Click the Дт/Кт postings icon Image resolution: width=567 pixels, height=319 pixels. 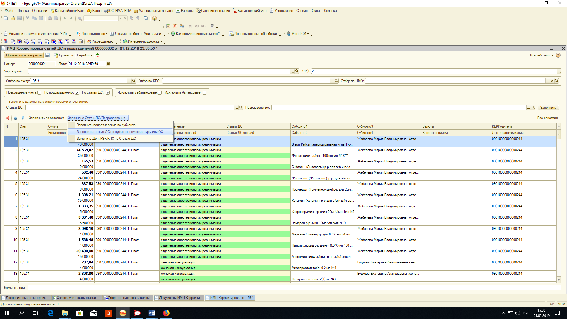coord(98,55)
